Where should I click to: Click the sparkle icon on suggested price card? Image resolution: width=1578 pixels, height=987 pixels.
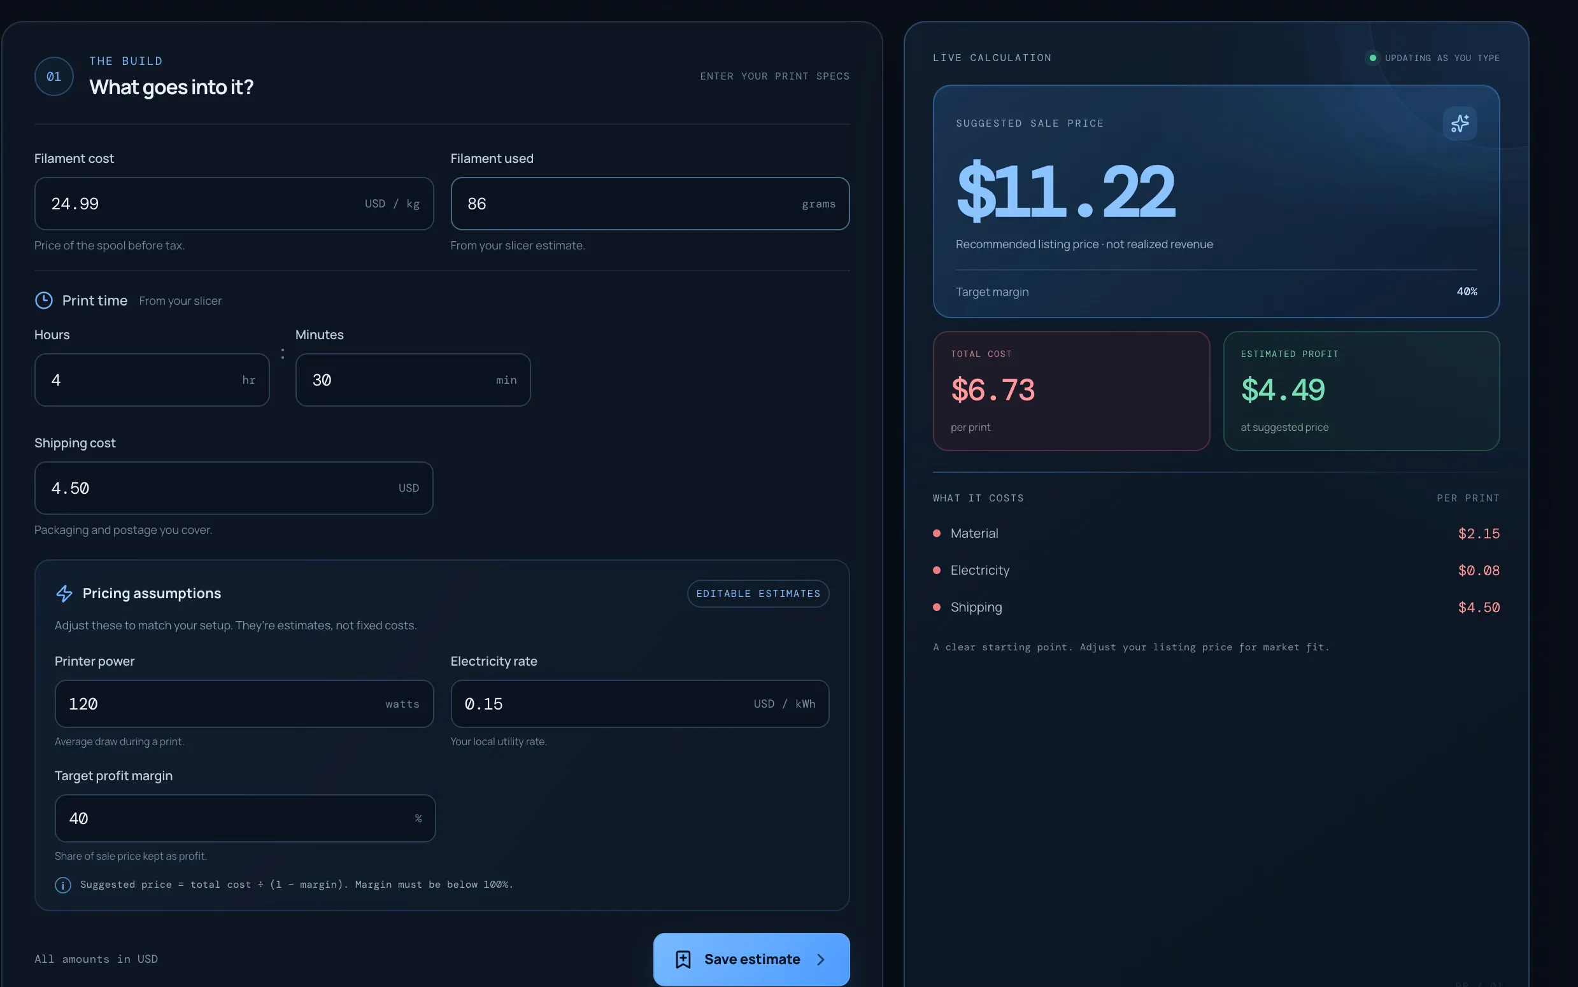1460,123
